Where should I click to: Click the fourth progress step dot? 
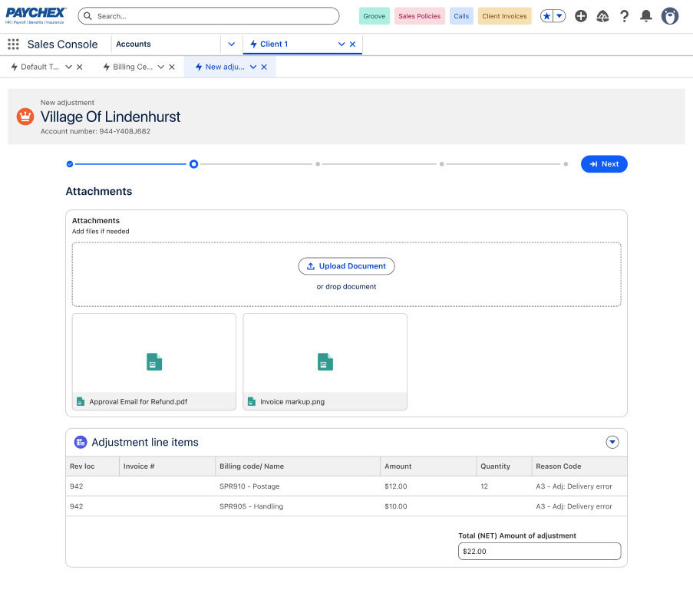[441, 164]
